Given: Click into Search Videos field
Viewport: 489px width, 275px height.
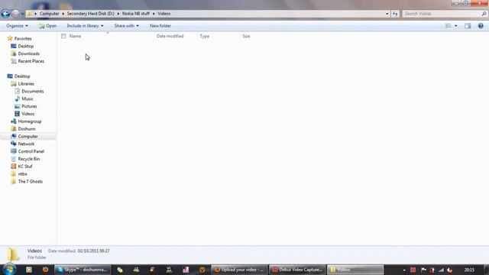Looking at the screenshot, I should coord(442,14).
